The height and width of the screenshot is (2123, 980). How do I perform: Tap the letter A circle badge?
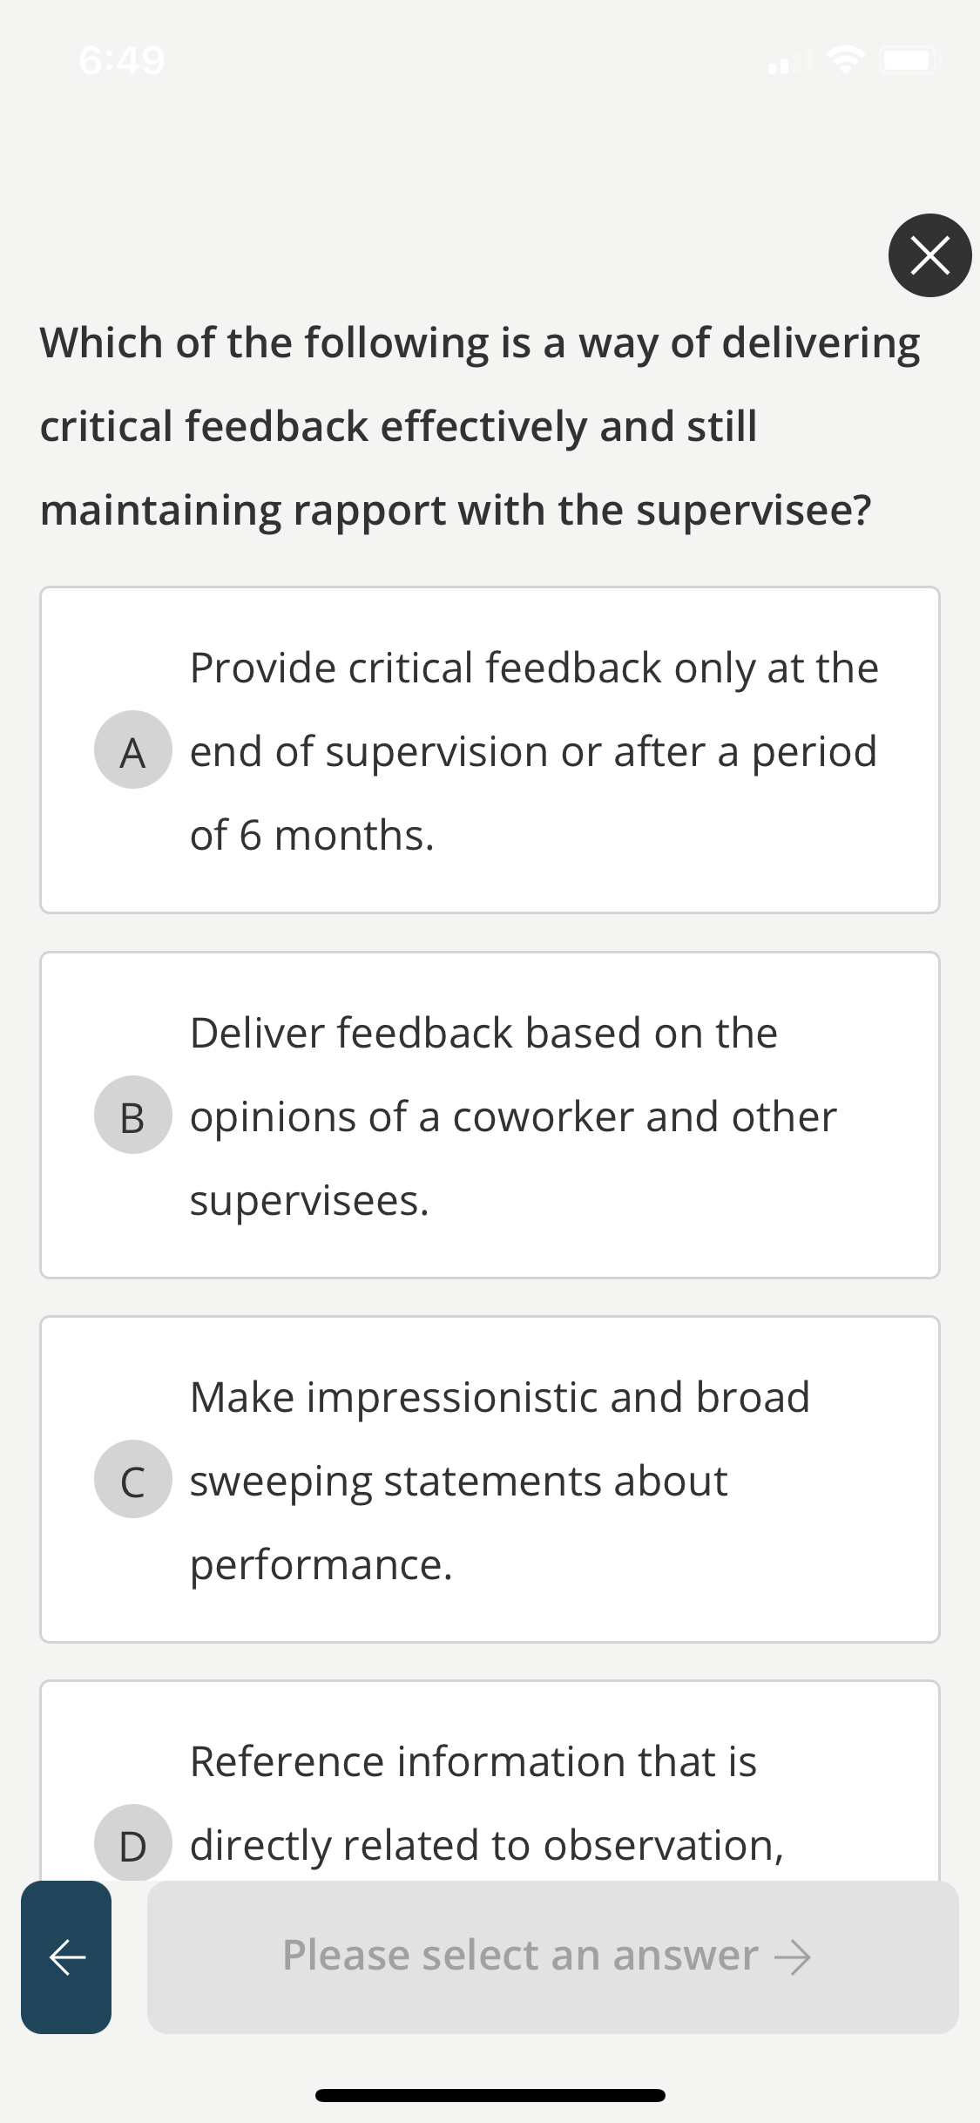click(x=132, y=751)
